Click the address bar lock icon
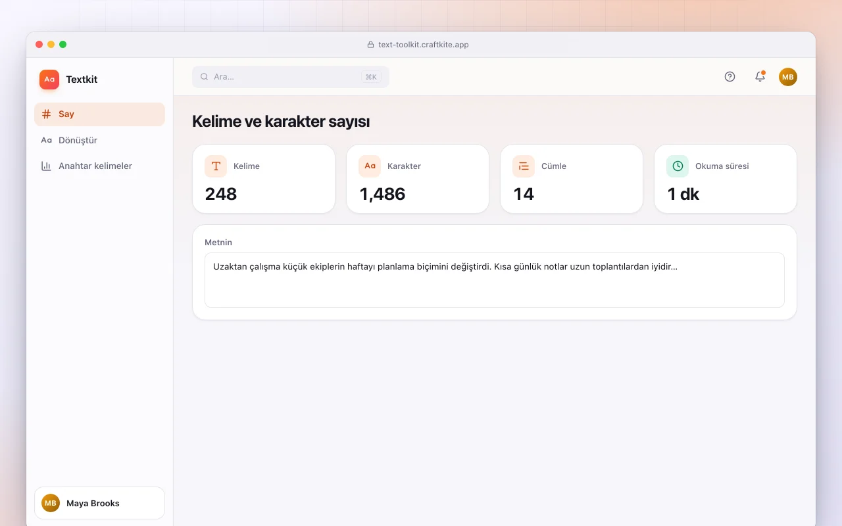Screen dimensions: 842x526 [x=370, y=45]
